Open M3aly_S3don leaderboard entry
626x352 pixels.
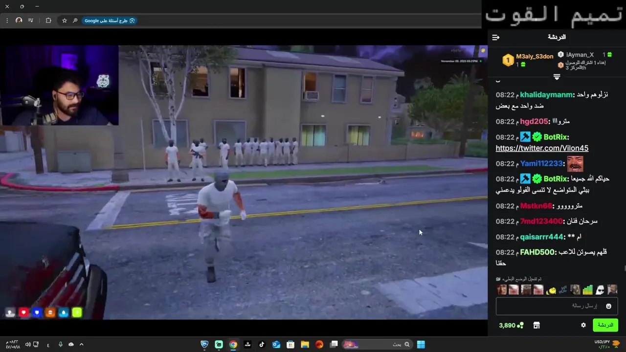528,60
